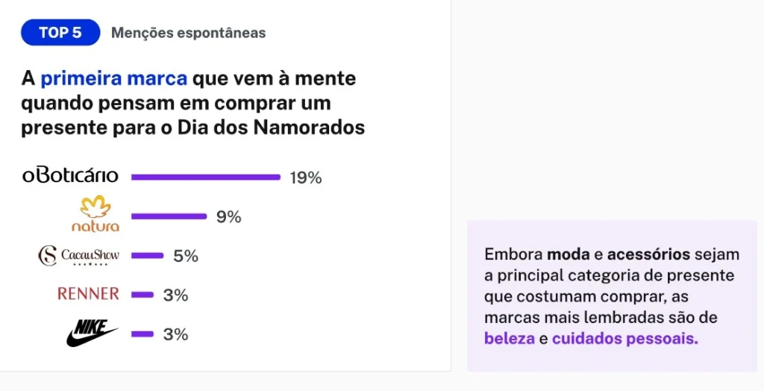Screen dimensions: 764x391
Task: Click the bold 'acessórios' word
Action: click(648, 254)
